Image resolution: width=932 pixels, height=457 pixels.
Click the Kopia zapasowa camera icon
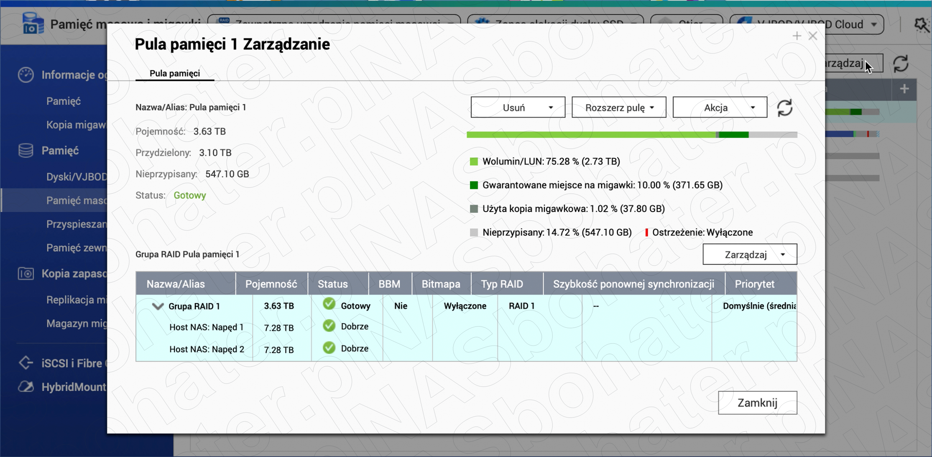[26, 273]
